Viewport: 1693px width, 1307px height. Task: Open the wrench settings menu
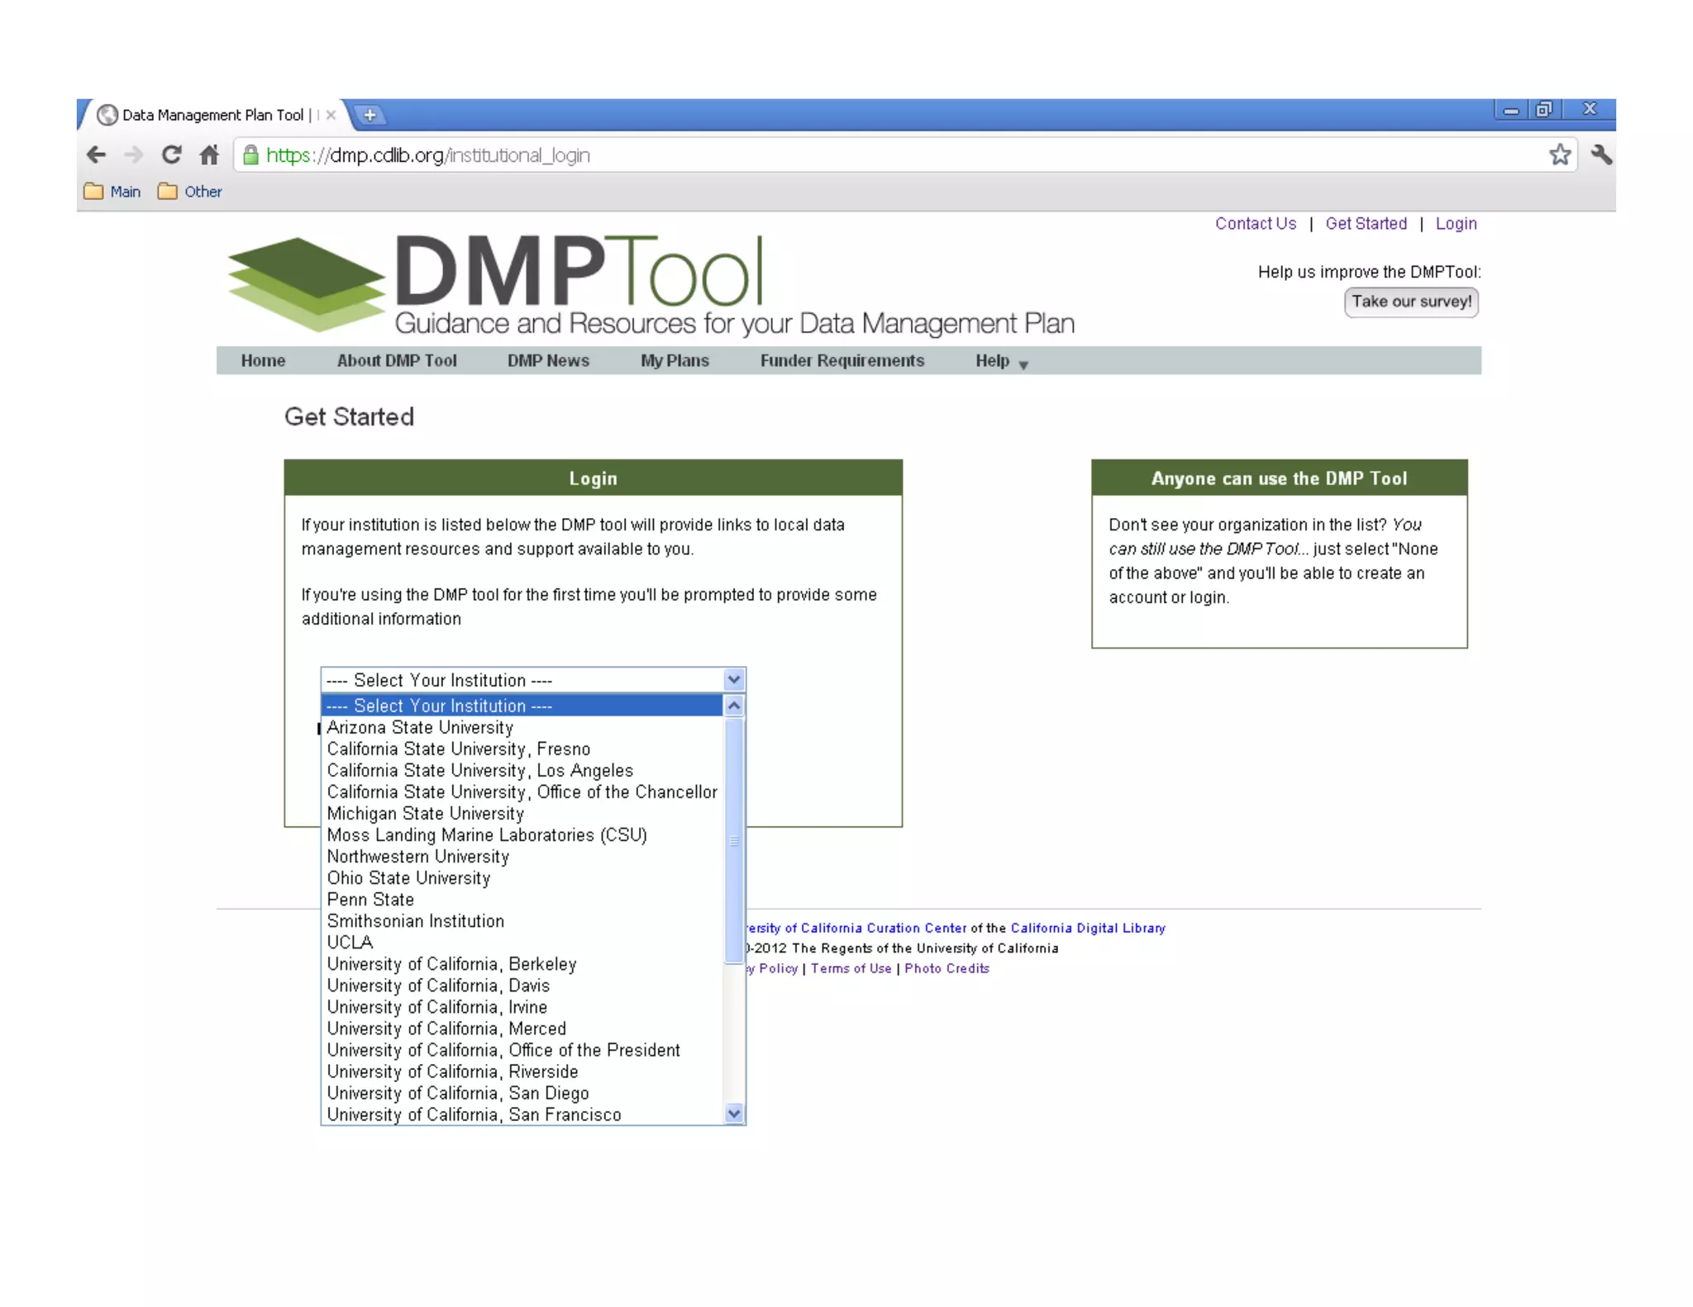pos(1600,154)
